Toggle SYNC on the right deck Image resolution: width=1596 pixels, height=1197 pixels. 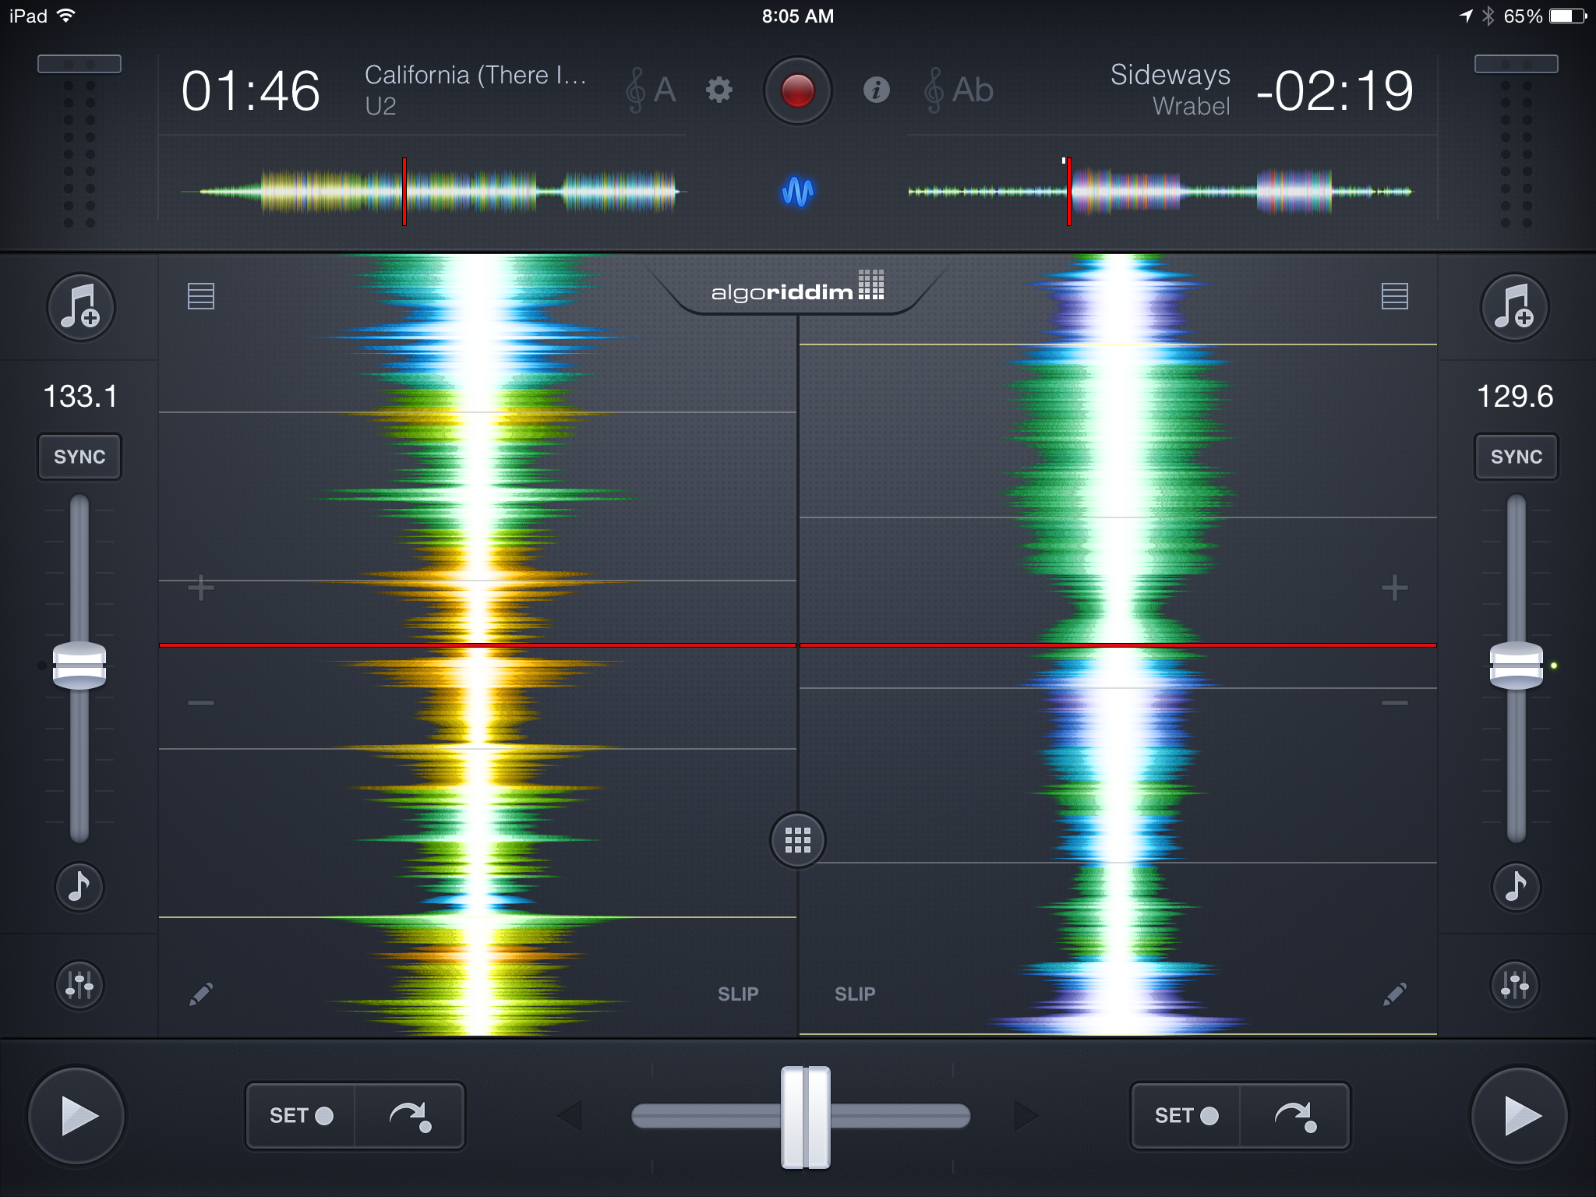click(1517, 457)
